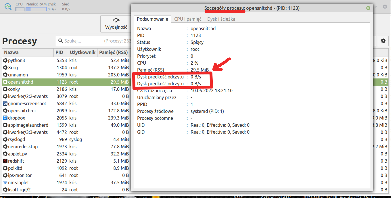Image resolution: width=391 pixels, height=198 pixels.
Task: Click the UID Real, Effective, Saved values
Action: [220, 125]
